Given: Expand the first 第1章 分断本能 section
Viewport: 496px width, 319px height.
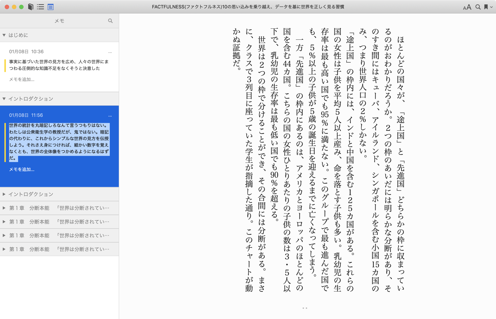Looking at the screenshot, I should tap(4, 208).
